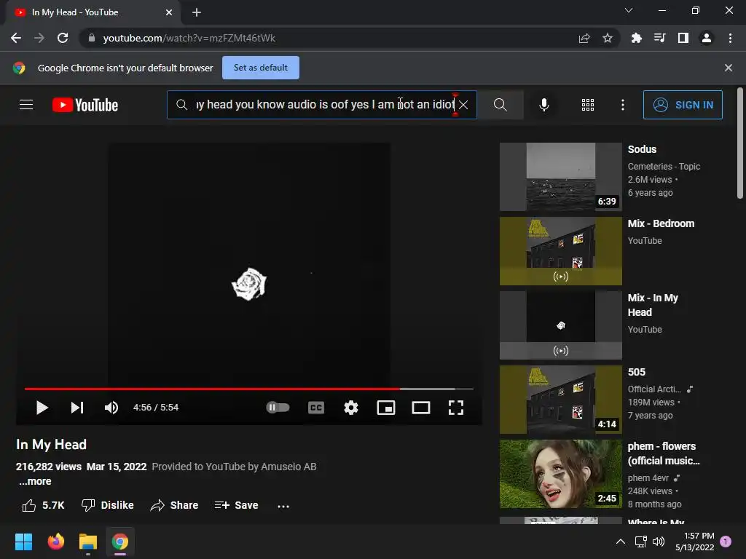746x559 pixels.
Task: Open Sodus video thumbnail
Action: pos(560,177)
